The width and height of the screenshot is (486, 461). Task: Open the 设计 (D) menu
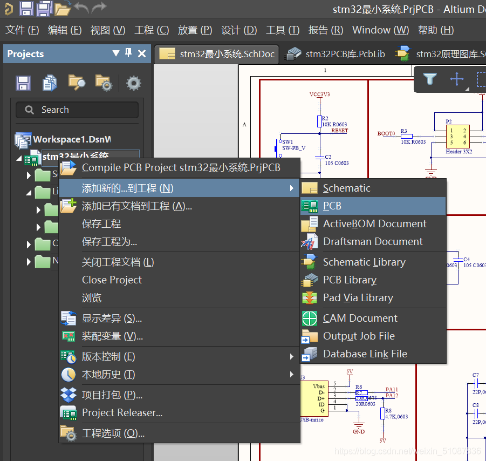click(x=239, y=30)
